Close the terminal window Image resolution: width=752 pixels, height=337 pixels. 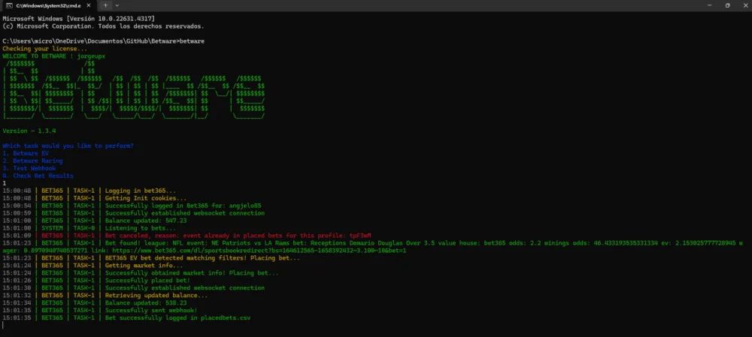[743, 5]
